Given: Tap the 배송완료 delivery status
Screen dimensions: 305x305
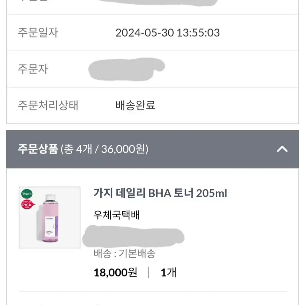Looking at the screenshot, I should click(x=135, y=105).
